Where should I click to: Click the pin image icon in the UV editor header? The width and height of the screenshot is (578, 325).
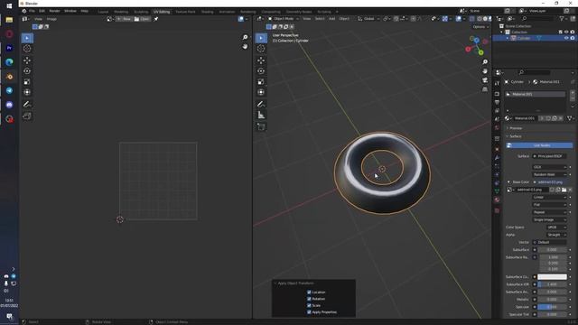tap(156, 19)
